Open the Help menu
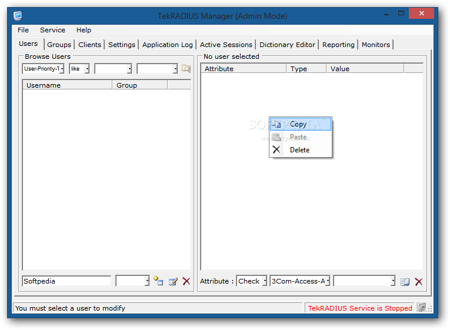450x330 pixels. pyautogui.click(x=84, y=30)
